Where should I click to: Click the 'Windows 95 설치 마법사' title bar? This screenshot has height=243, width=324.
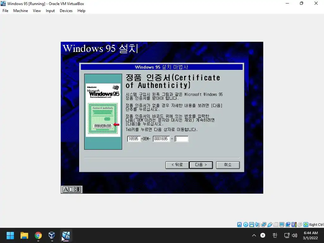coord(162,67)
